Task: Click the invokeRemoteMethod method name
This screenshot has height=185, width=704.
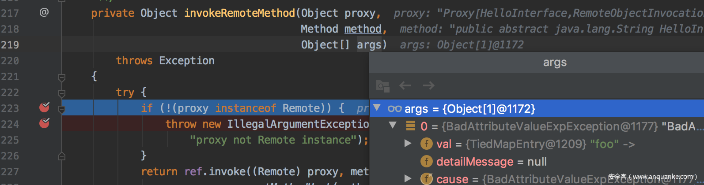Action: (x=239, y=13)
